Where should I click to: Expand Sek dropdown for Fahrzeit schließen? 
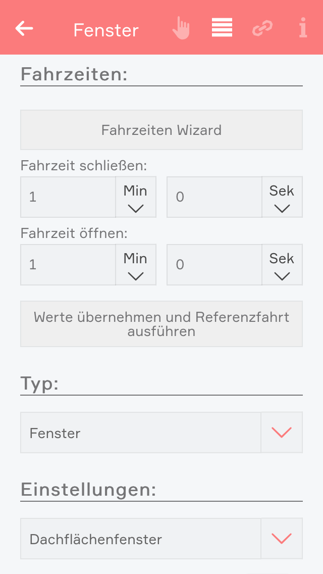coord(282,197)
